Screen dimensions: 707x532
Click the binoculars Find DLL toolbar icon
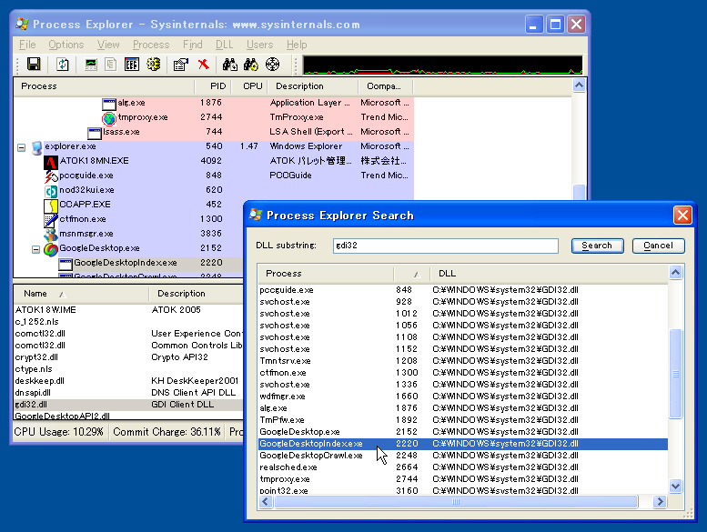[x=251, y=65]
